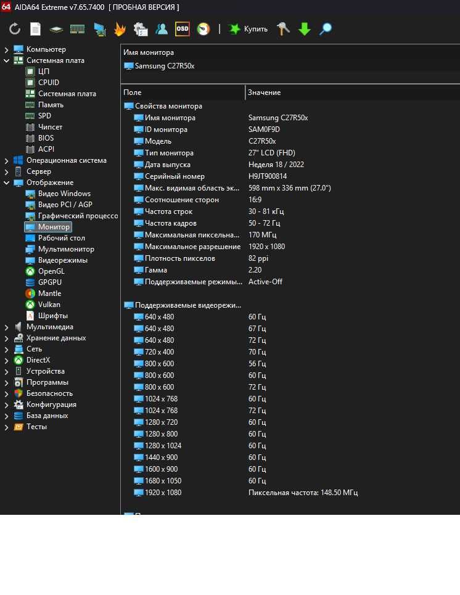Screen dimensions: 460x595
Task: Click the Программы icon
Action: [18, 382]
